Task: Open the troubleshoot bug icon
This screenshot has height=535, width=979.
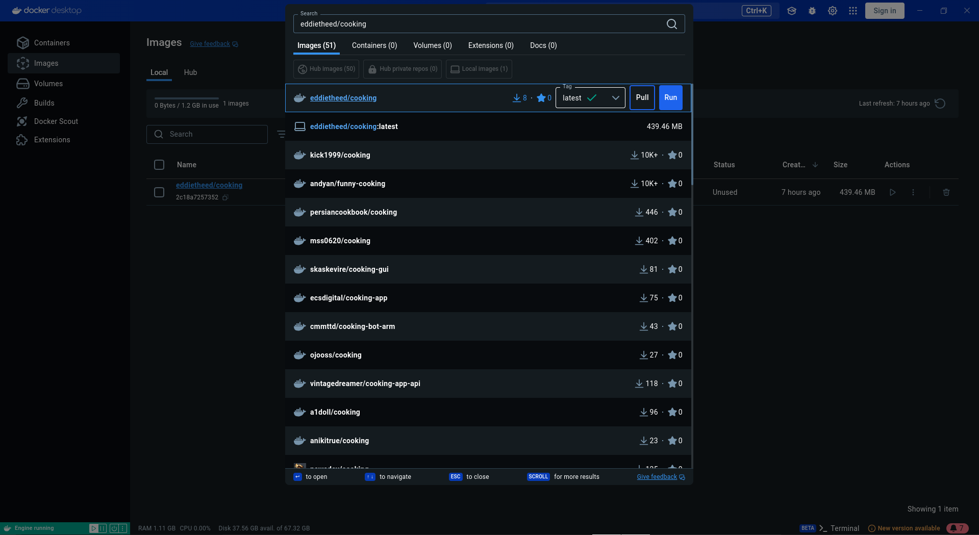Action: click(x=812, y=11)
